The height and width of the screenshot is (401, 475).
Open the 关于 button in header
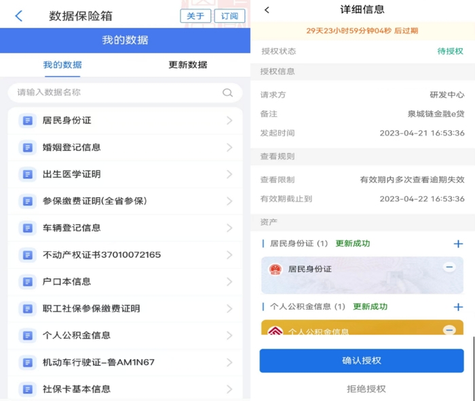pos(195,16)
